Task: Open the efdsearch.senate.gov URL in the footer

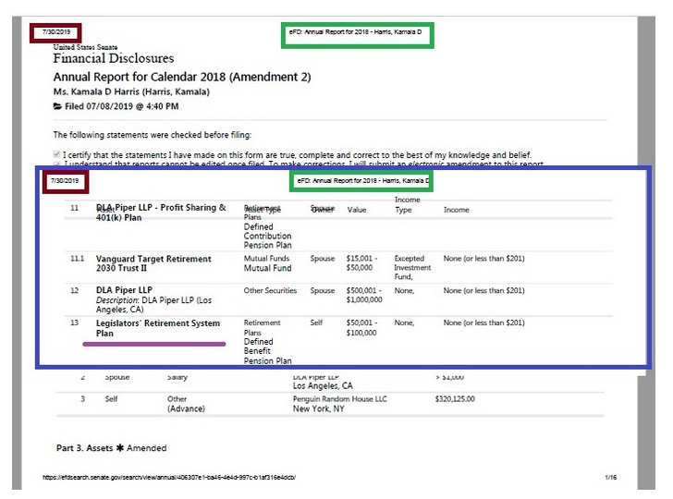Action: [168, 477]
